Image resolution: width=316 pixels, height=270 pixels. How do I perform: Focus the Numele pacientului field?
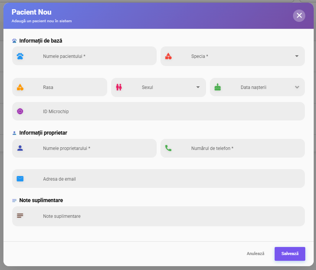point(84,56)
